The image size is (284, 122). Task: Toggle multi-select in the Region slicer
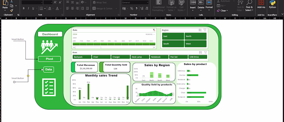(x=200, y=30)
